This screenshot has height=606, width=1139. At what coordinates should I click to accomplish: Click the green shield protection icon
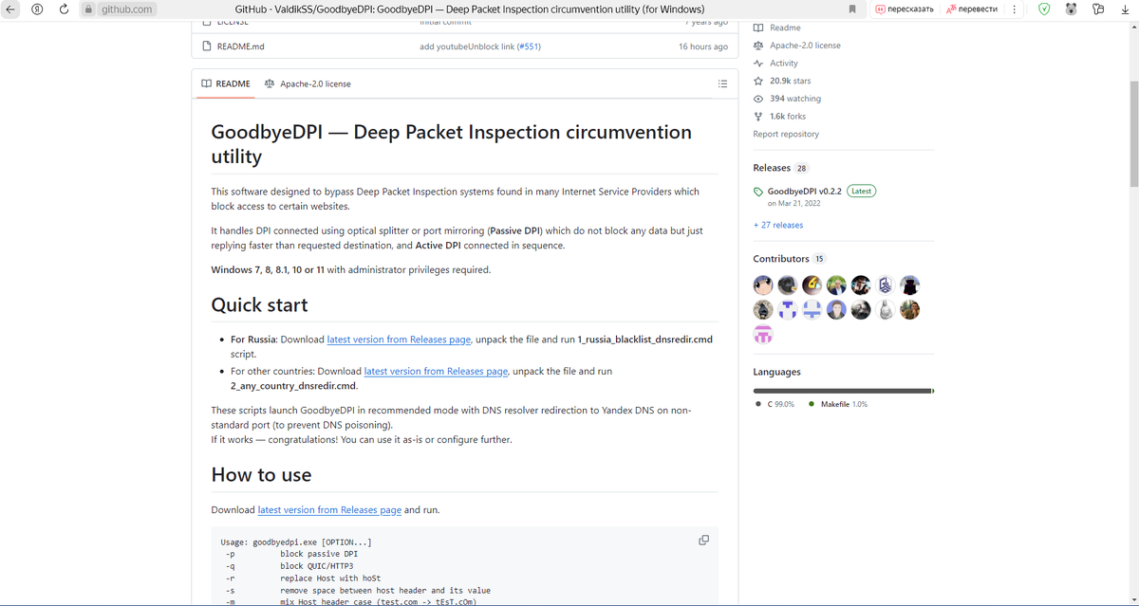(x=1044, y=9)
